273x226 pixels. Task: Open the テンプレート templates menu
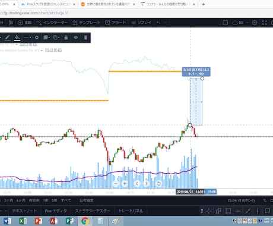click(86, 23)
